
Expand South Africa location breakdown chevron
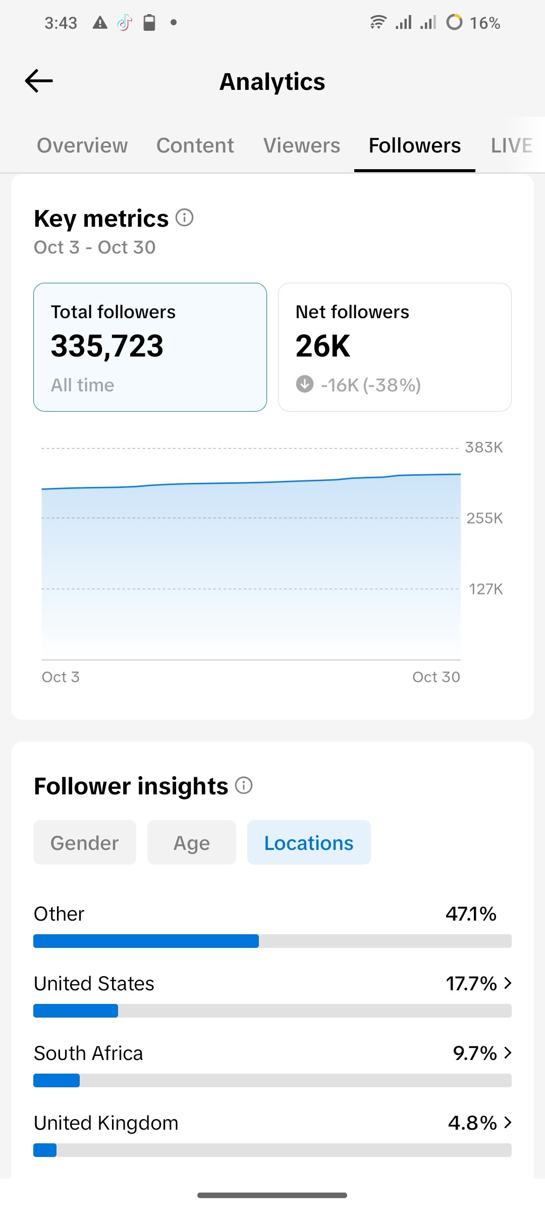508,1053
